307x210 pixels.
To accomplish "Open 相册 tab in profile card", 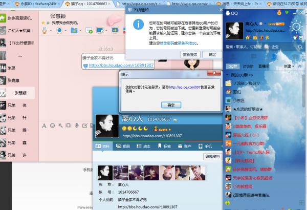I will pyautogui.click(x=123, y=146).
